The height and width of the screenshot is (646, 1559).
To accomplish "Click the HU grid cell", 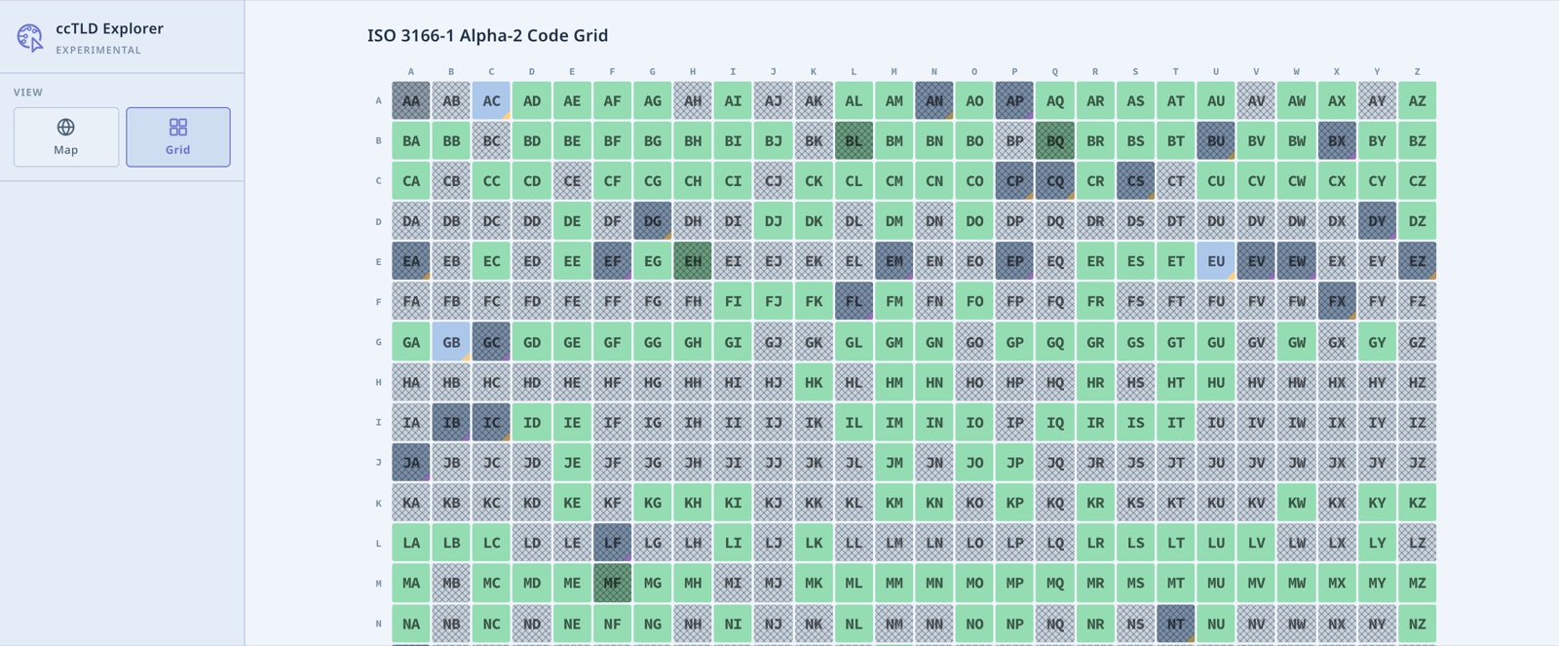I will pyautogui.click(x=1216, y=382).
